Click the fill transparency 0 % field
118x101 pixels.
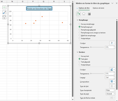(109, 47)
